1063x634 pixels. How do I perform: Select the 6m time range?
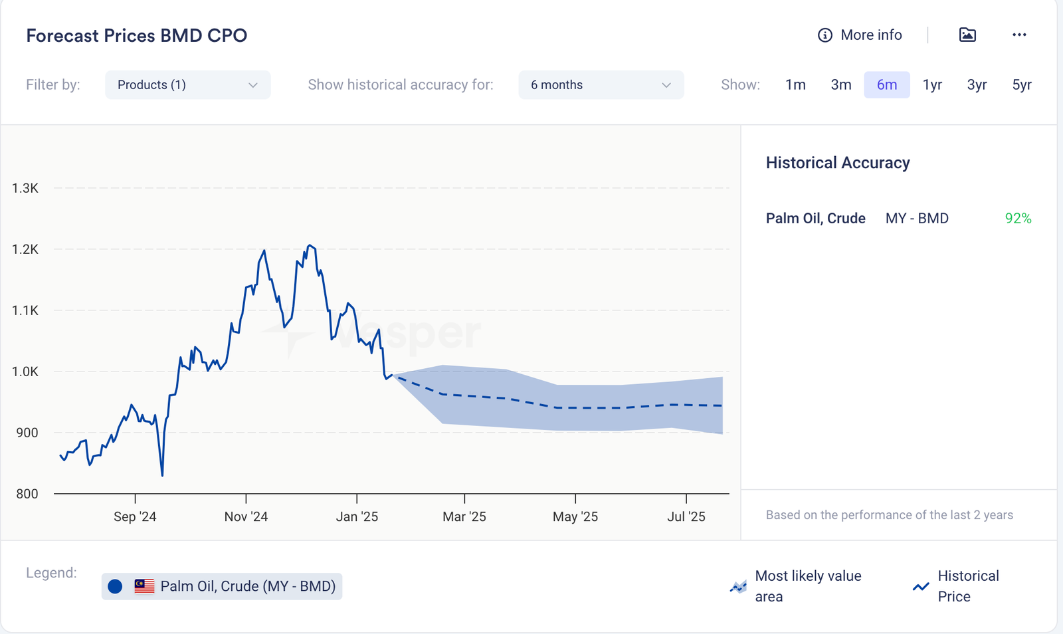(886, 85)
